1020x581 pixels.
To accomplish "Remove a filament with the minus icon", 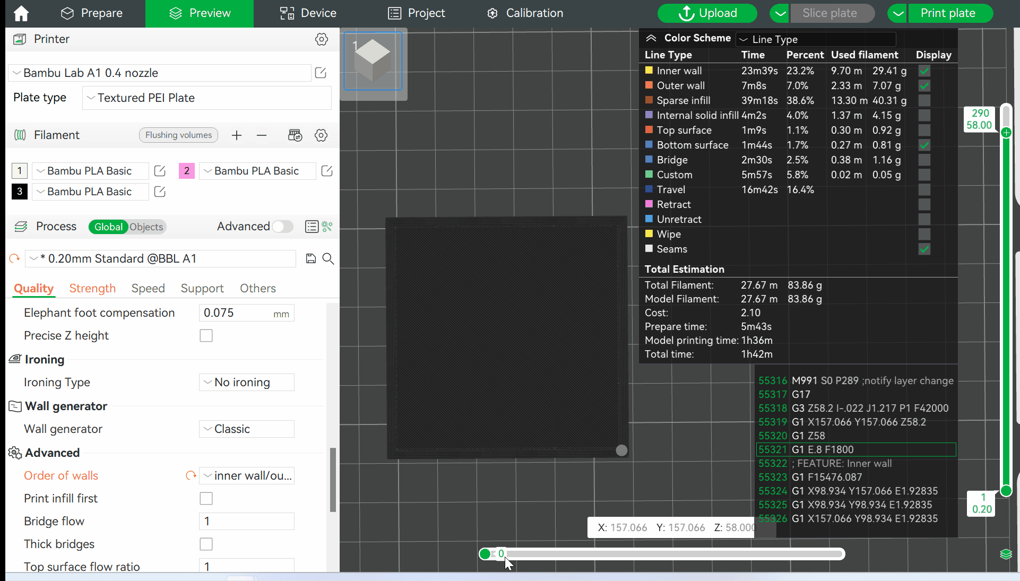I will click(262, 135).
